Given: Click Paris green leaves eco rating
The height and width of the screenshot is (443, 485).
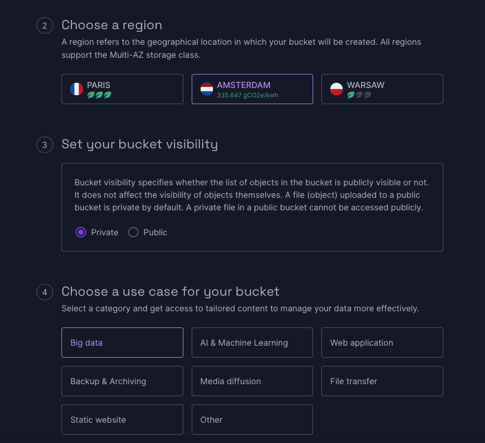Looking at the screenshot, I should tap(99, 95).
